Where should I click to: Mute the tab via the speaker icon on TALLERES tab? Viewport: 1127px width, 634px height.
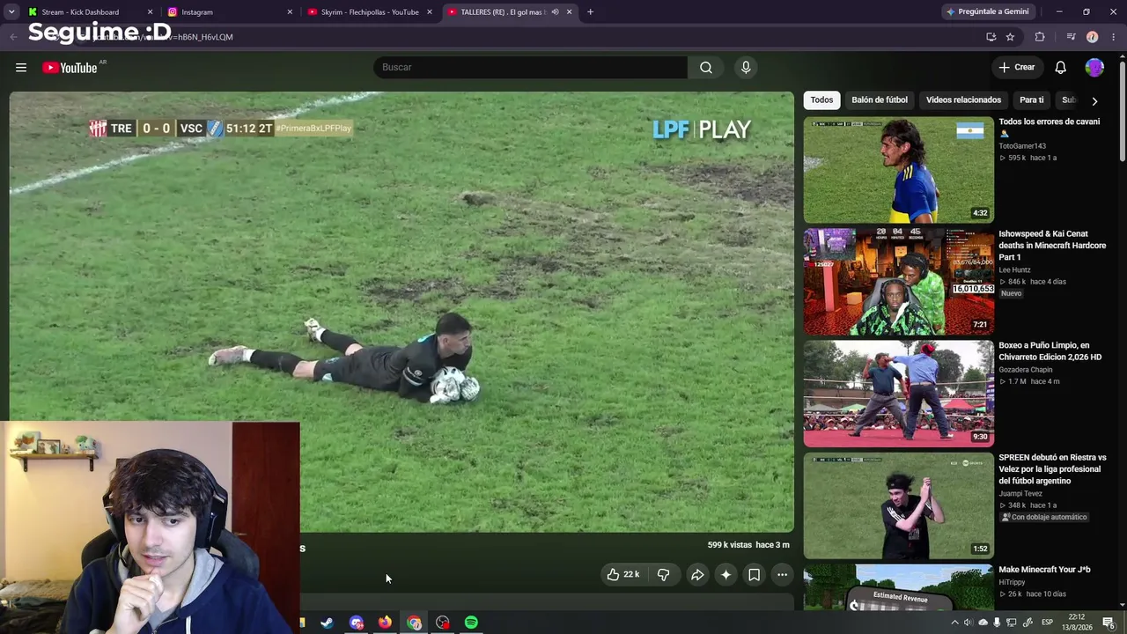click(x=555, y=12)
